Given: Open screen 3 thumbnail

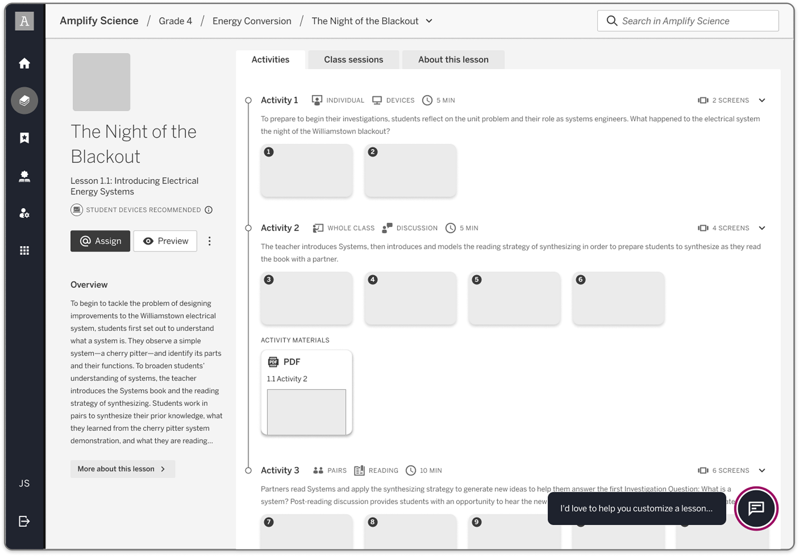Looking at the screenshot, I should (306, 298).
